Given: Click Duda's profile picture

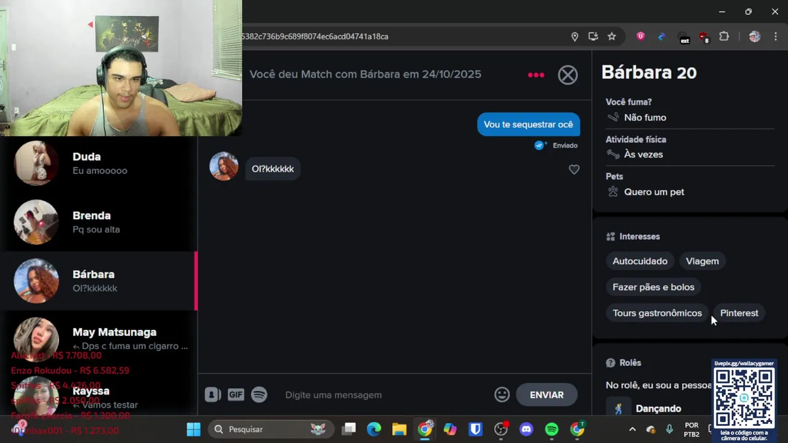Looking at the screenshot, I should point(36,163).
